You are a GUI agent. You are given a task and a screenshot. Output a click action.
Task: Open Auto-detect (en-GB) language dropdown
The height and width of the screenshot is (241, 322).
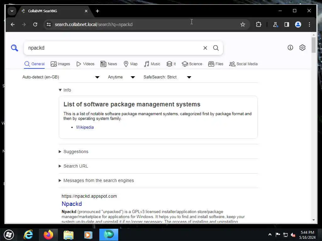click(x=61, y=77)
